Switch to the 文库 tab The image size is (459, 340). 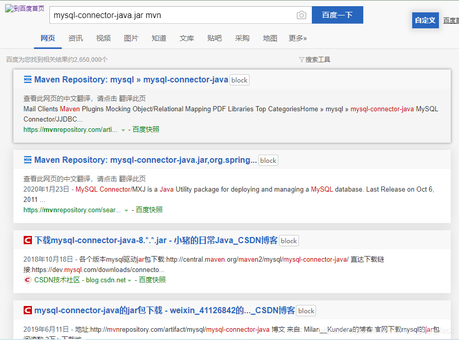point(187,38)
